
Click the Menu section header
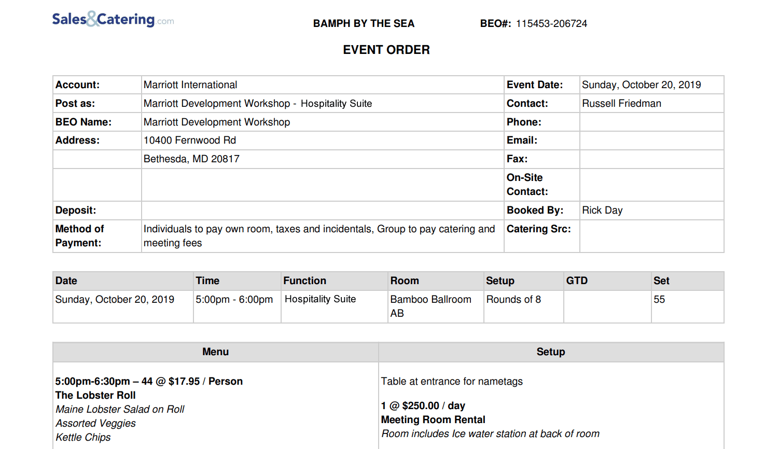tap(215, 352)
